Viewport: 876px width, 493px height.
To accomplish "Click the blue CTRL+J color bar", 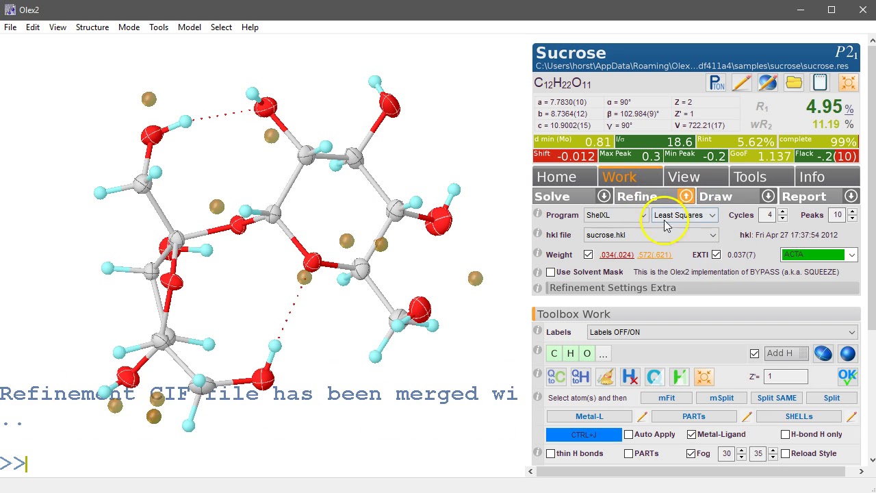I will coord(584,434).
